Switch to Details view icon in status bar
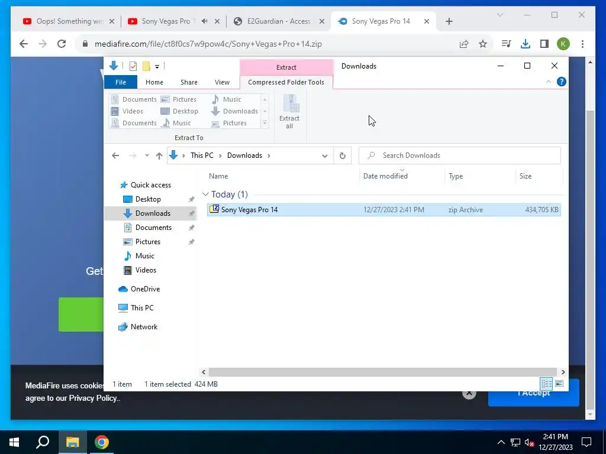This screenshot has height=454, width=606. [546, 384]
